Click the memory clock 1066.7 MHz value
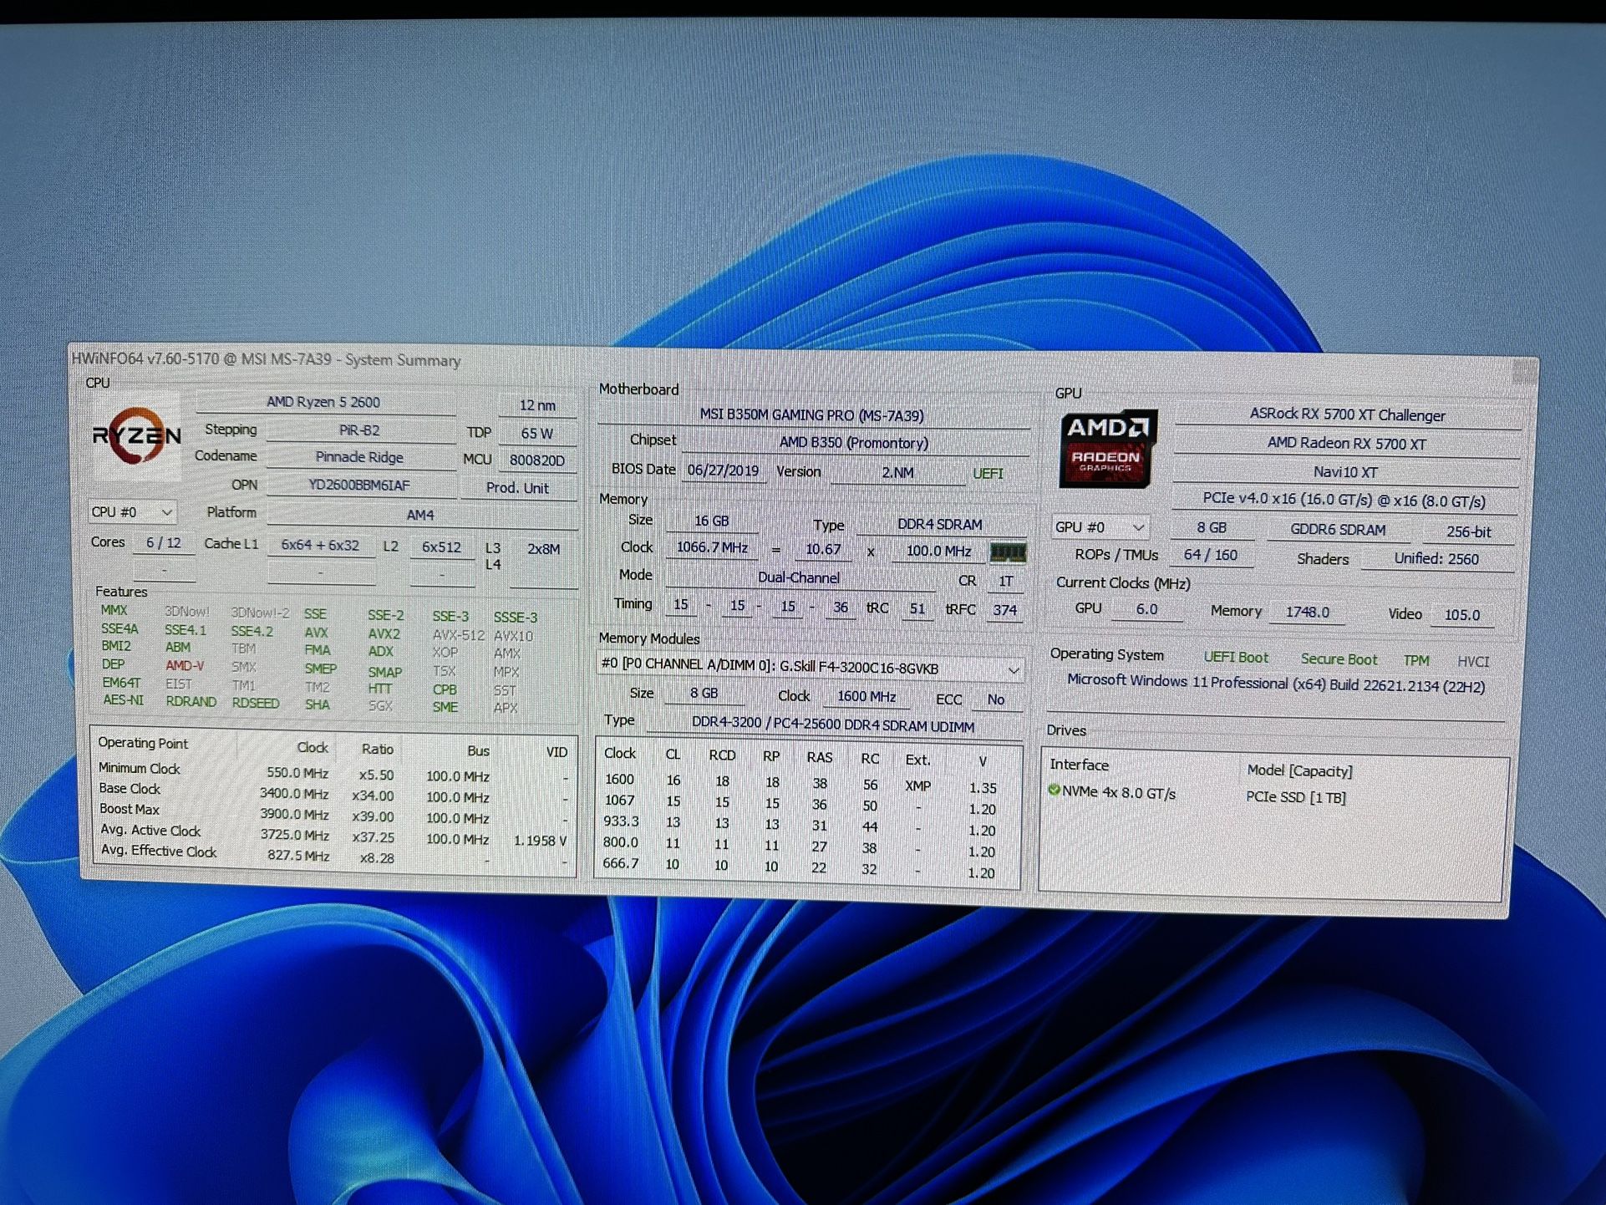 [713, 547]
